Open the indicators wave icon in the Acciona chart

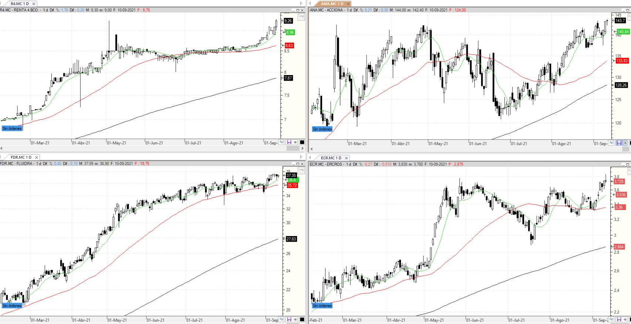[x=612, y=143]
